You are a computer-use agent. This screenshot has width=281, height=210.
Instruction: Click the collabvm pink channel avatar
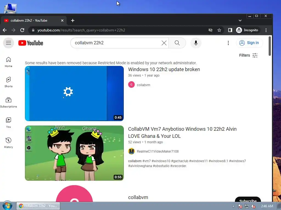pyautogui.click(x=131, y=85)
